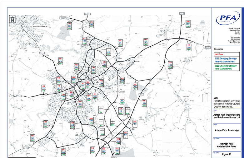Click the green 1632 flow value
The width and height of the screenshot is (244, 158).
122,103
